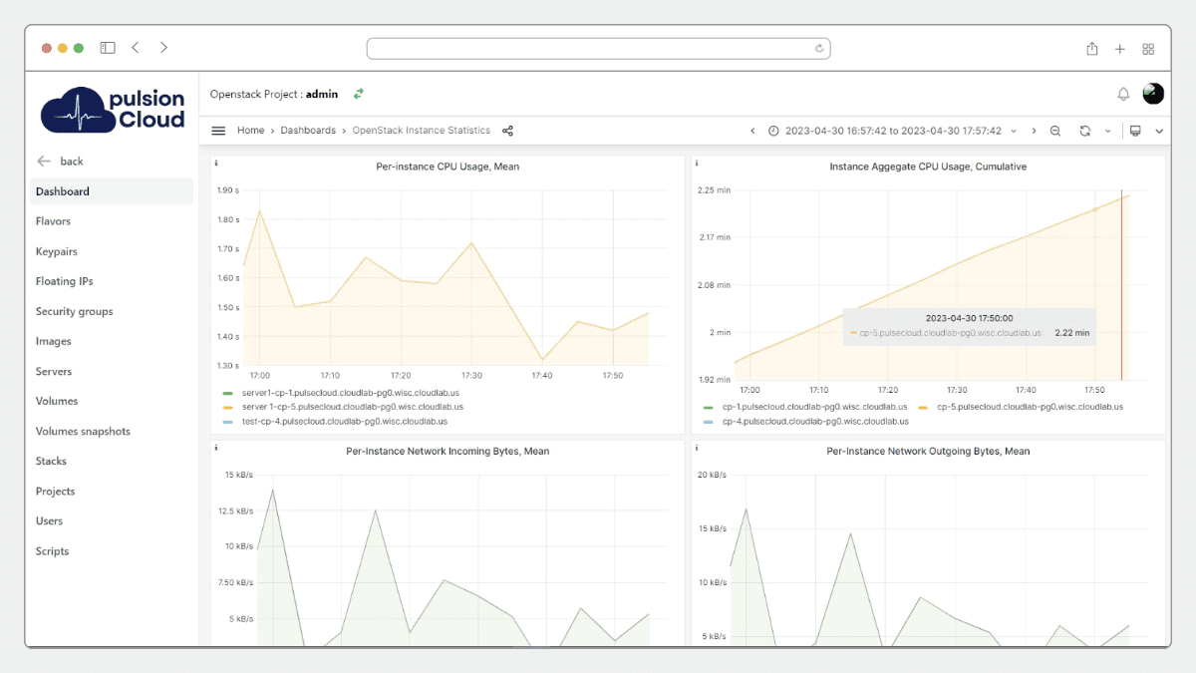Open the notifications bell
1196x673 pixels.
[x=1123, y=94]
